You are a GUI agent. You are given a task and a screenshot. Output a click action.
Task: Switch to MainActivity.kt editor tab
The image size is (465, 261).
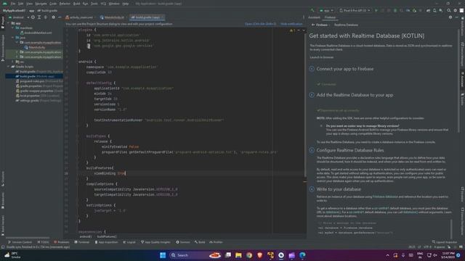pyautogui.click(x=113, y=17)
